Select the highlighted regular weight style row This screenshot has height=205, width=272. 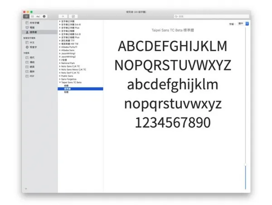coord(80,89)
